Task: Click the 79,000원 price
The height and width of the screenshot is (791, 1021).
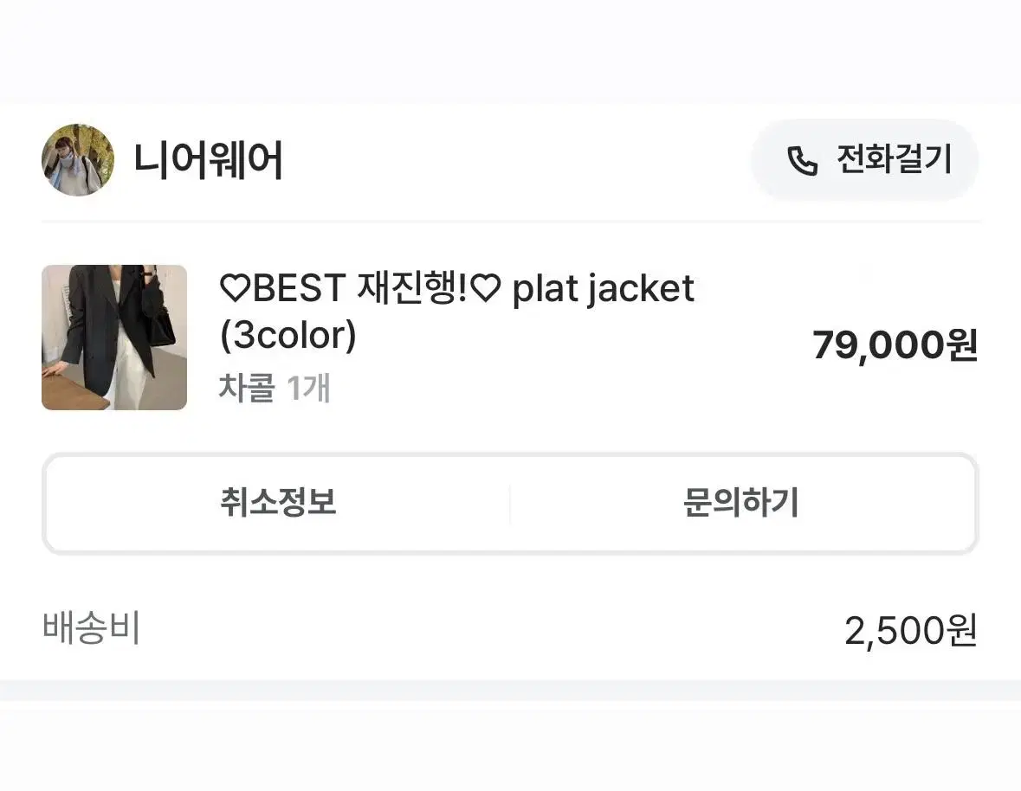Action: pyautogui.click(x=895, y=344)
